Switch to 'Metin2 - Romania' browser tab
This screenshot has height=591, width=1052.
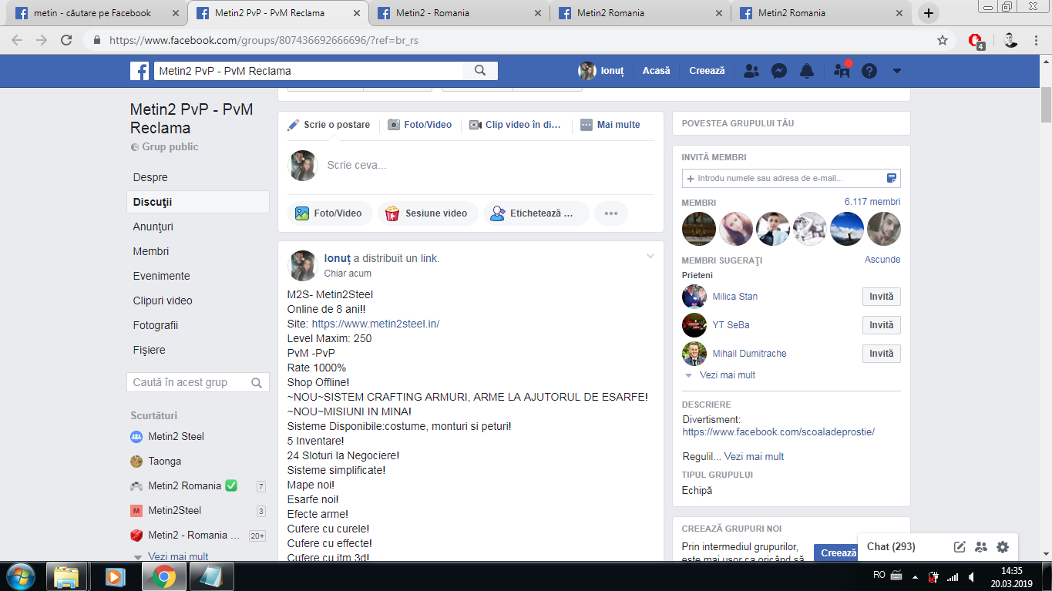tap(459, 13)
